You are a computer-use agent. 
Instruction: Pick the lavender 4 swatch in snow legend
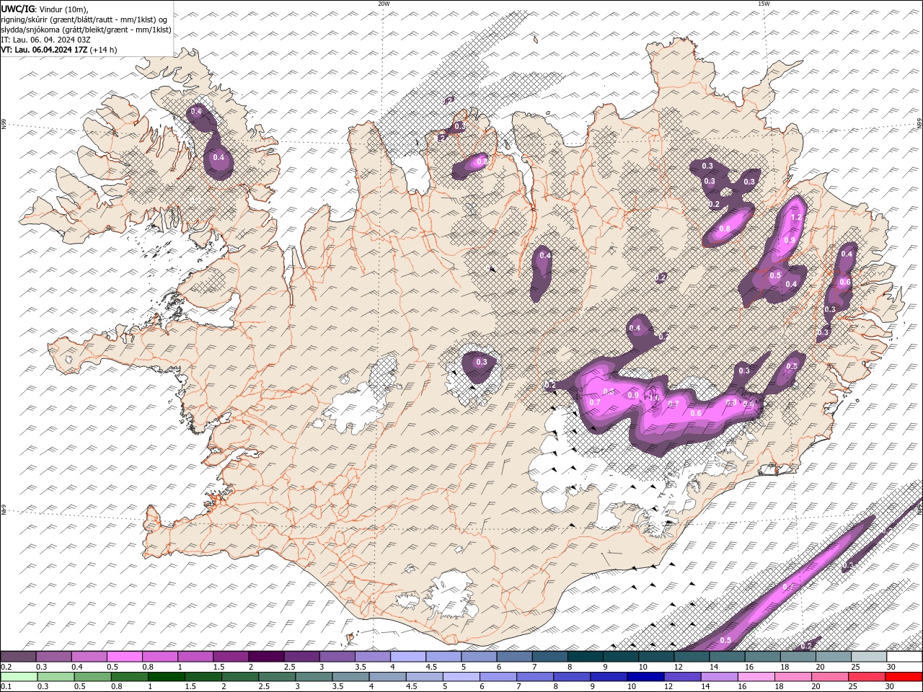point(408,657)
